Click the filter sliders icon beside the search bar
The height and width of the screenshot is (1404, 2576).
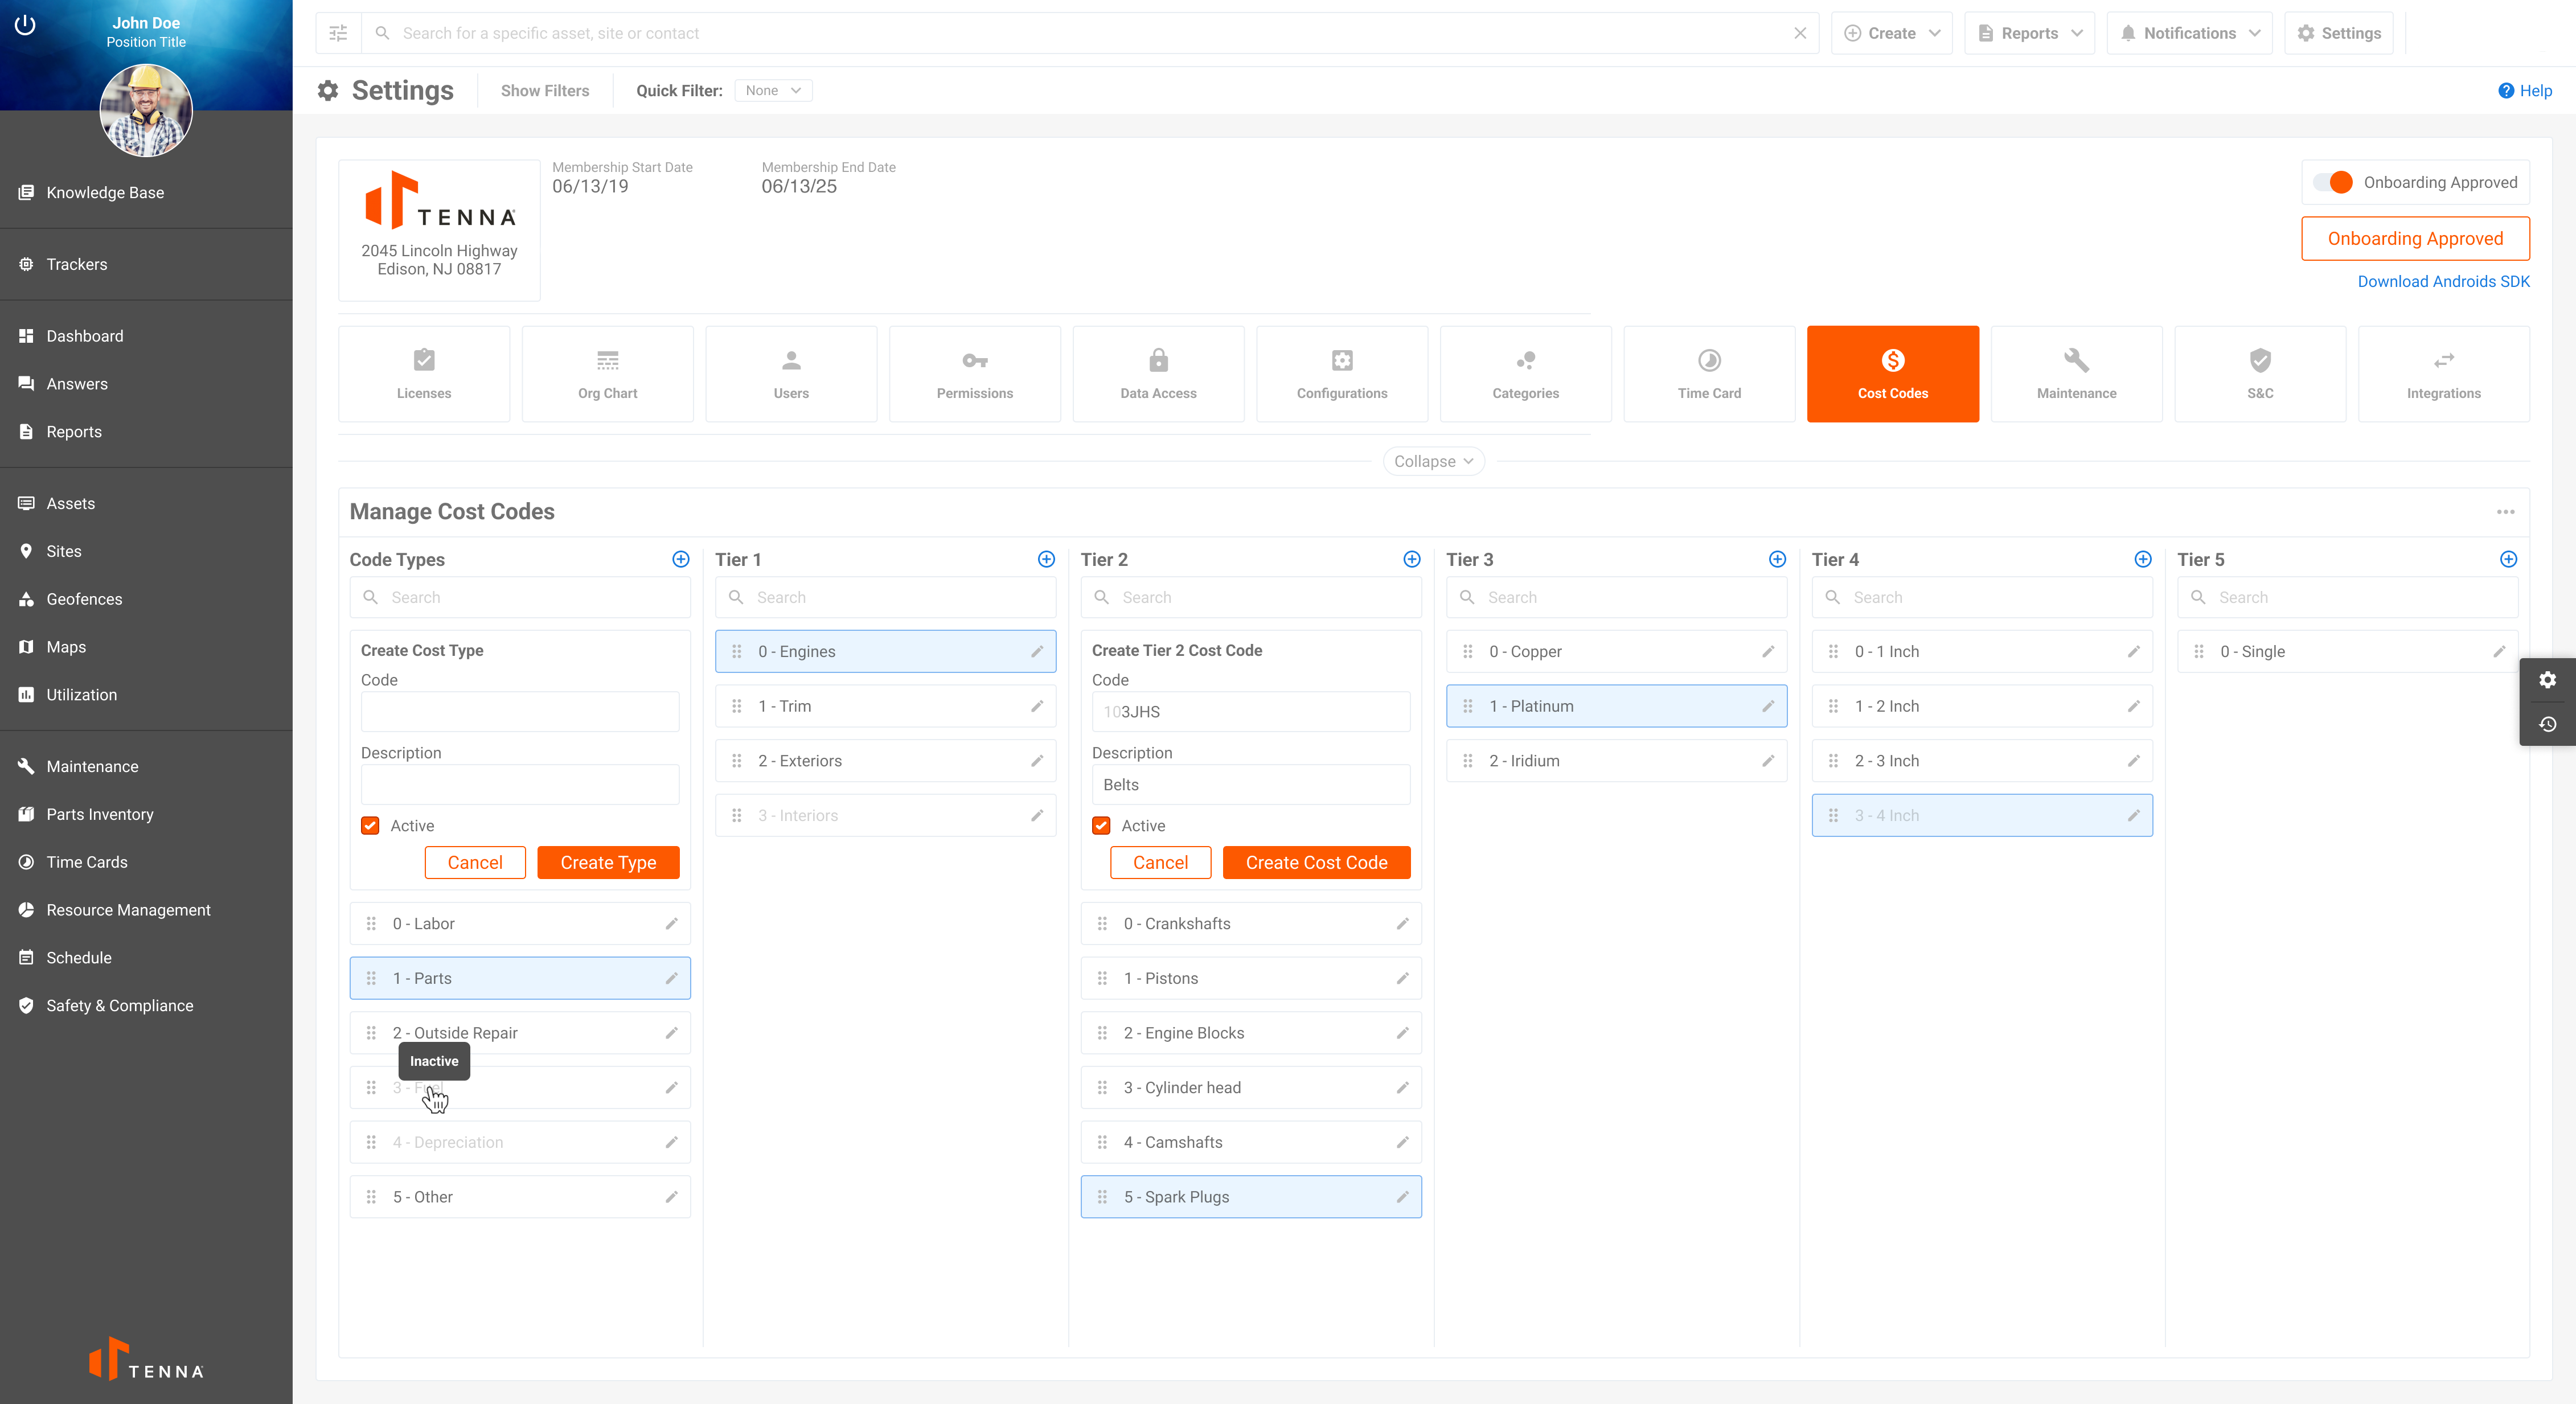pos(338,33)
